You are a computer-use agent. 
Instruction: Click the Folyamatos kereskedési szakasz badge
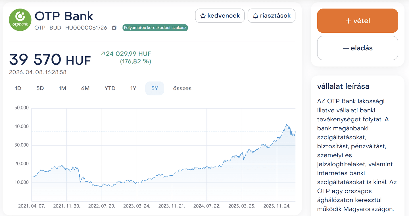click(x=155, y=28)
